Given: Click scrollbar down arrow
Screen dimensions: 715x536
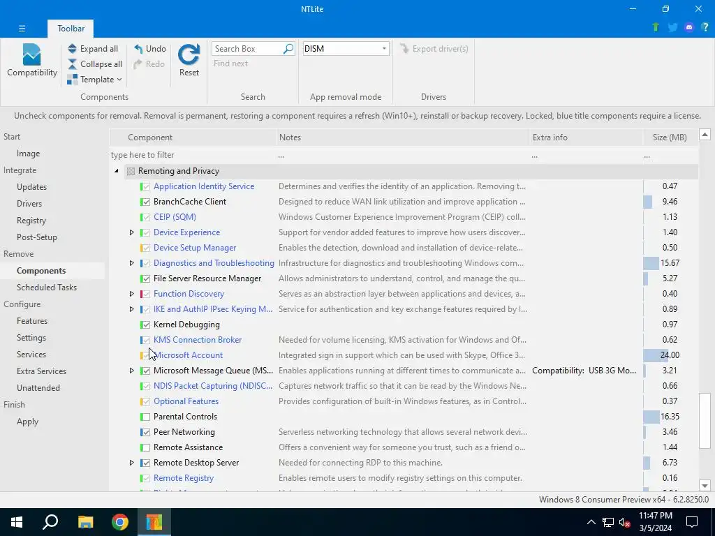Looking at the screenshot, I should coord(705,486).
